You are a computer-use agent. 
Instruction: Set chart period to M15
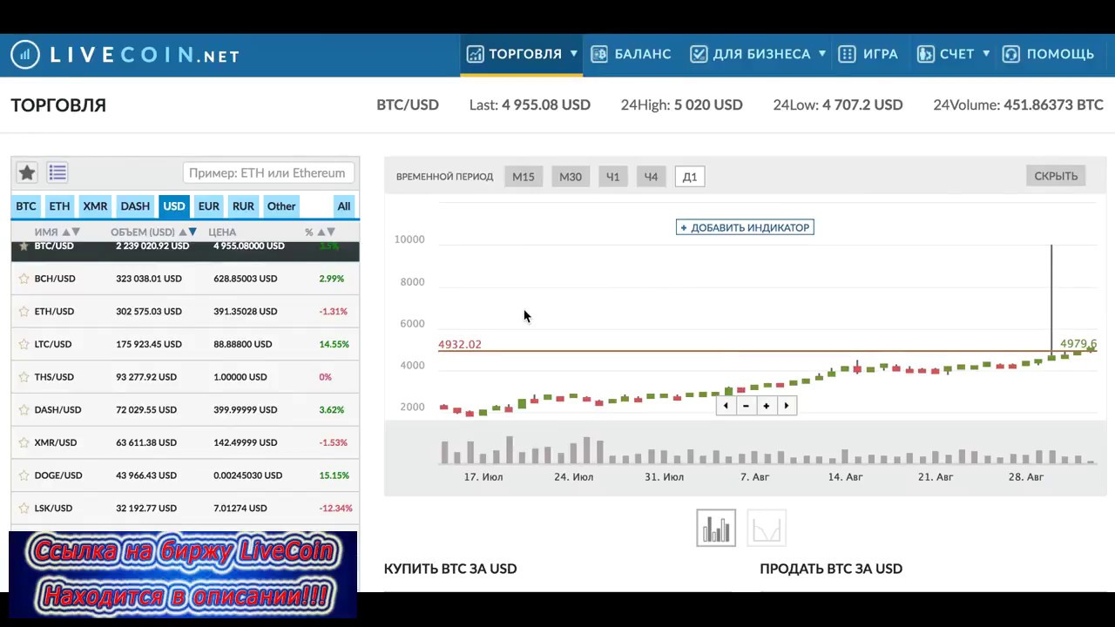click(524, 177)
